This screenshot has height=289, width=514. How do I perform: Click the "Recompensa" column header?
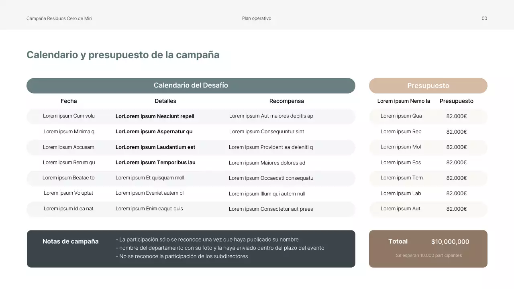point(286,101)
